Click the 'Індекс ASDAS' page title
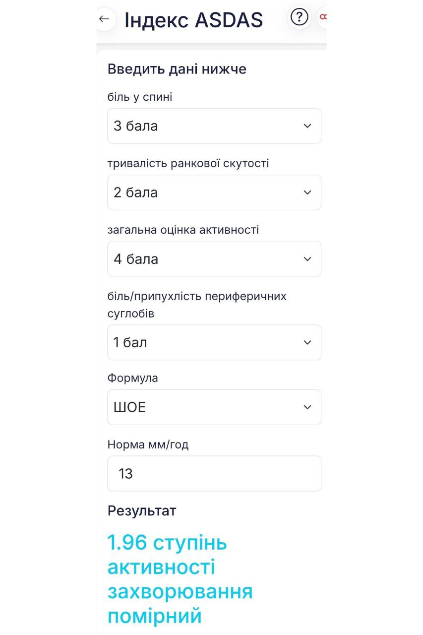Screen dimensions: 423x635 click(x=193, y=20)
